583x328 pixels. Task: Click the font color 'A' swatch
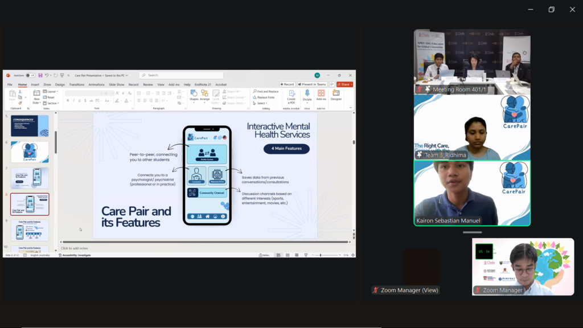point(126,101)
